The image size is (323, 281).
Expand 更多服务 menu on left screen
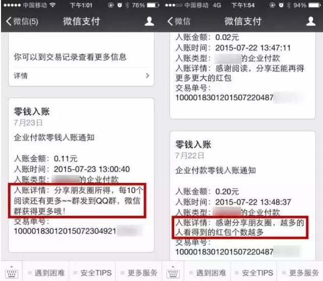click(138, 273)
